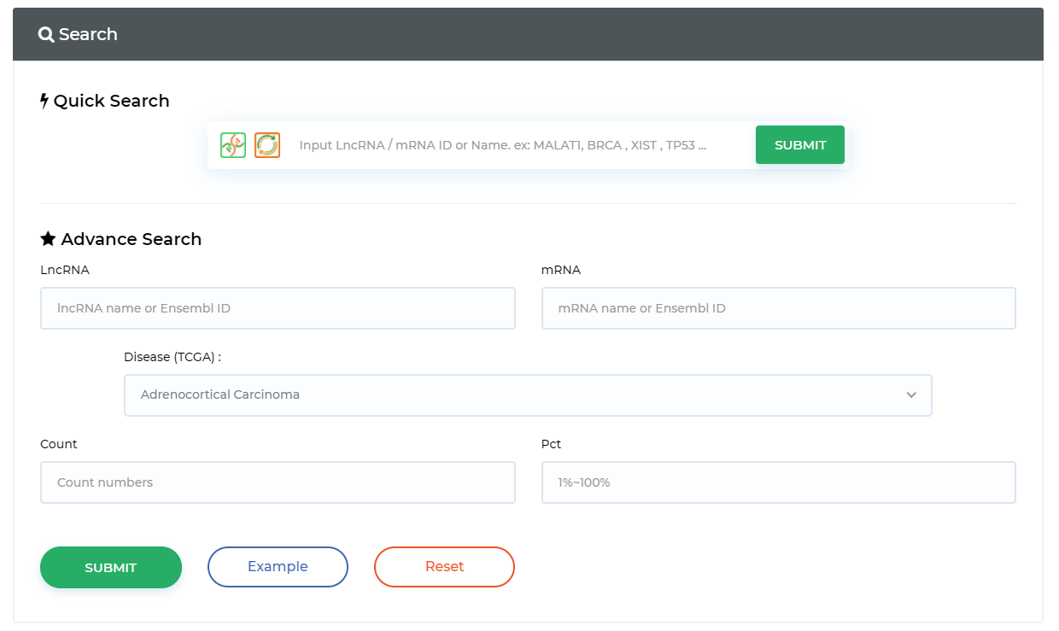Image resolution: width=1059 pixels, height=631 pixels.
Task: Select the Pct percentage input
Action: 778,482
